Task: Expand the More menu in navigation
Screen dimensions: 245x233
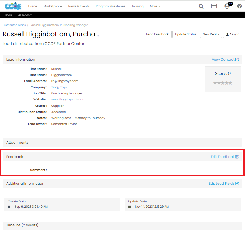Action: 155,6
